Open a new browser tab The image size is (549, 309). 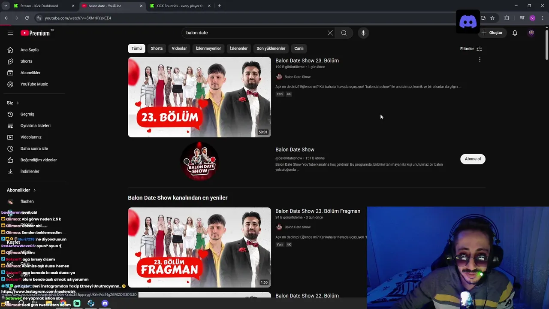[x=220, y=6]
